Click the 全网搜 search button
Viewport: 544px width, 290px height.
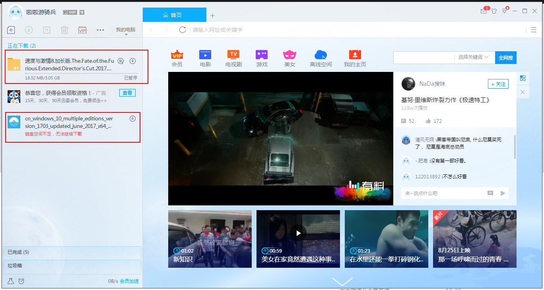pyautogui.click(x=506, y=58)
